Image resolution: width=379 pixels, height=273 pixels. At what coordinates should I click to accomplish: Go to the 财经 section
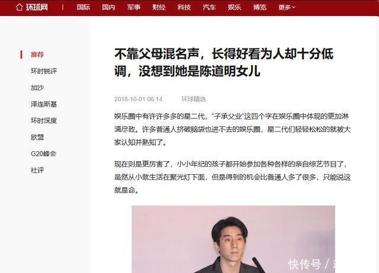[159, 7]
